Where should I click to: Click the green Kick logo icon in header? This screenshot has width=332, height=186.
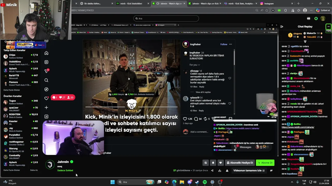pyautogui.click(x=316, y=18)
